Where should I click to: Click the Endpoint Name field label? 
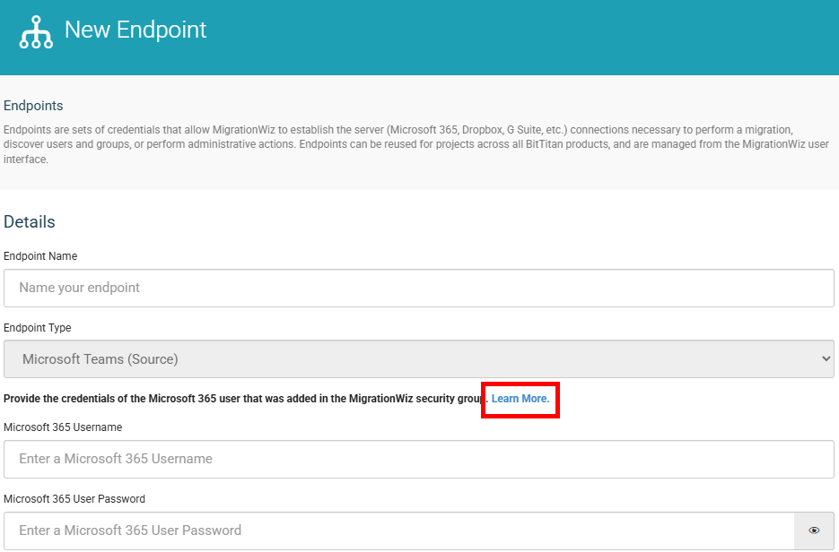click(x=40, y=256)
